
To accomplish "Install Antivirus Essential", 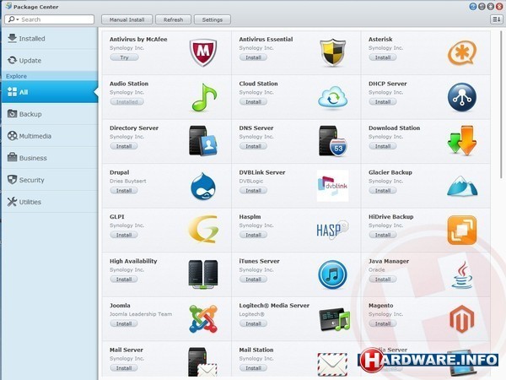I will click(253, 57).
